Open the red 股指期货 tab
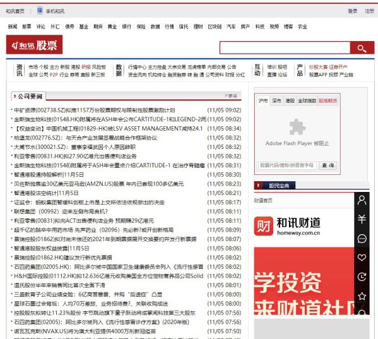The height and width of the screenshot is (339, 378). pos(328,101)
